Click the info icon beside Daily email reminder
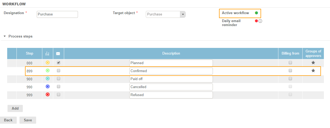Image resolution: width=330 pixels, height=128 pixels. (260, 21)
